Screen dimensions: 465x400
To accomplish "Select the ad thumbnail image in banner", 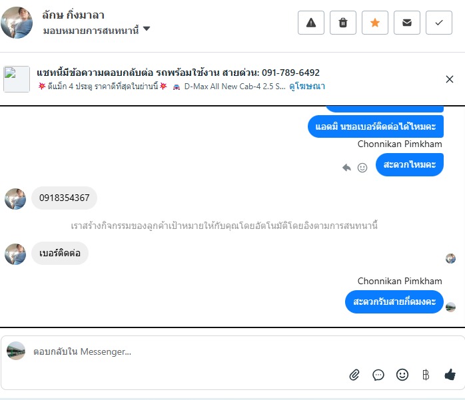I will (x=16, y=79).
